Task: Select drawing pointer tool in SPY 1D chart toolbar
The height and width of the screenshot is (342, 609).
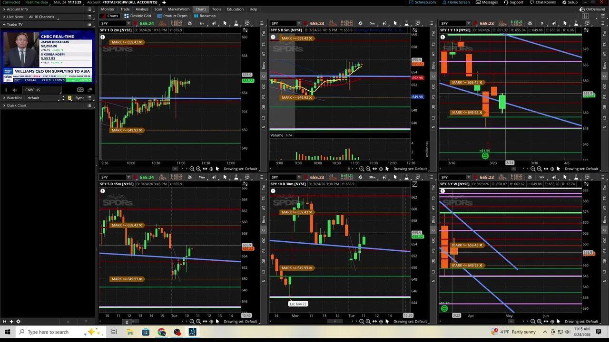Action: (565, 23)
